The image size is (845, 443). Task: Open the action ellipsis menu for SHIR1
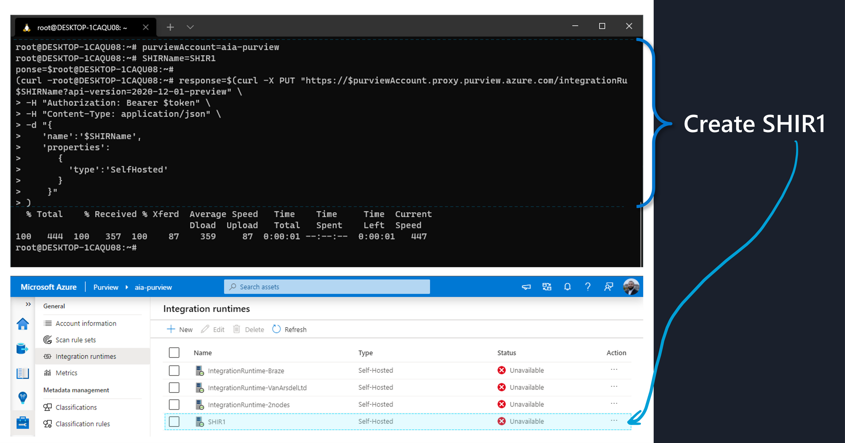614,421
